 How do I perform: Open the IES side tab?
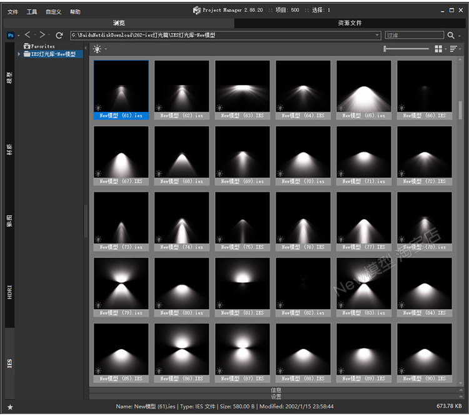point(9,364)
